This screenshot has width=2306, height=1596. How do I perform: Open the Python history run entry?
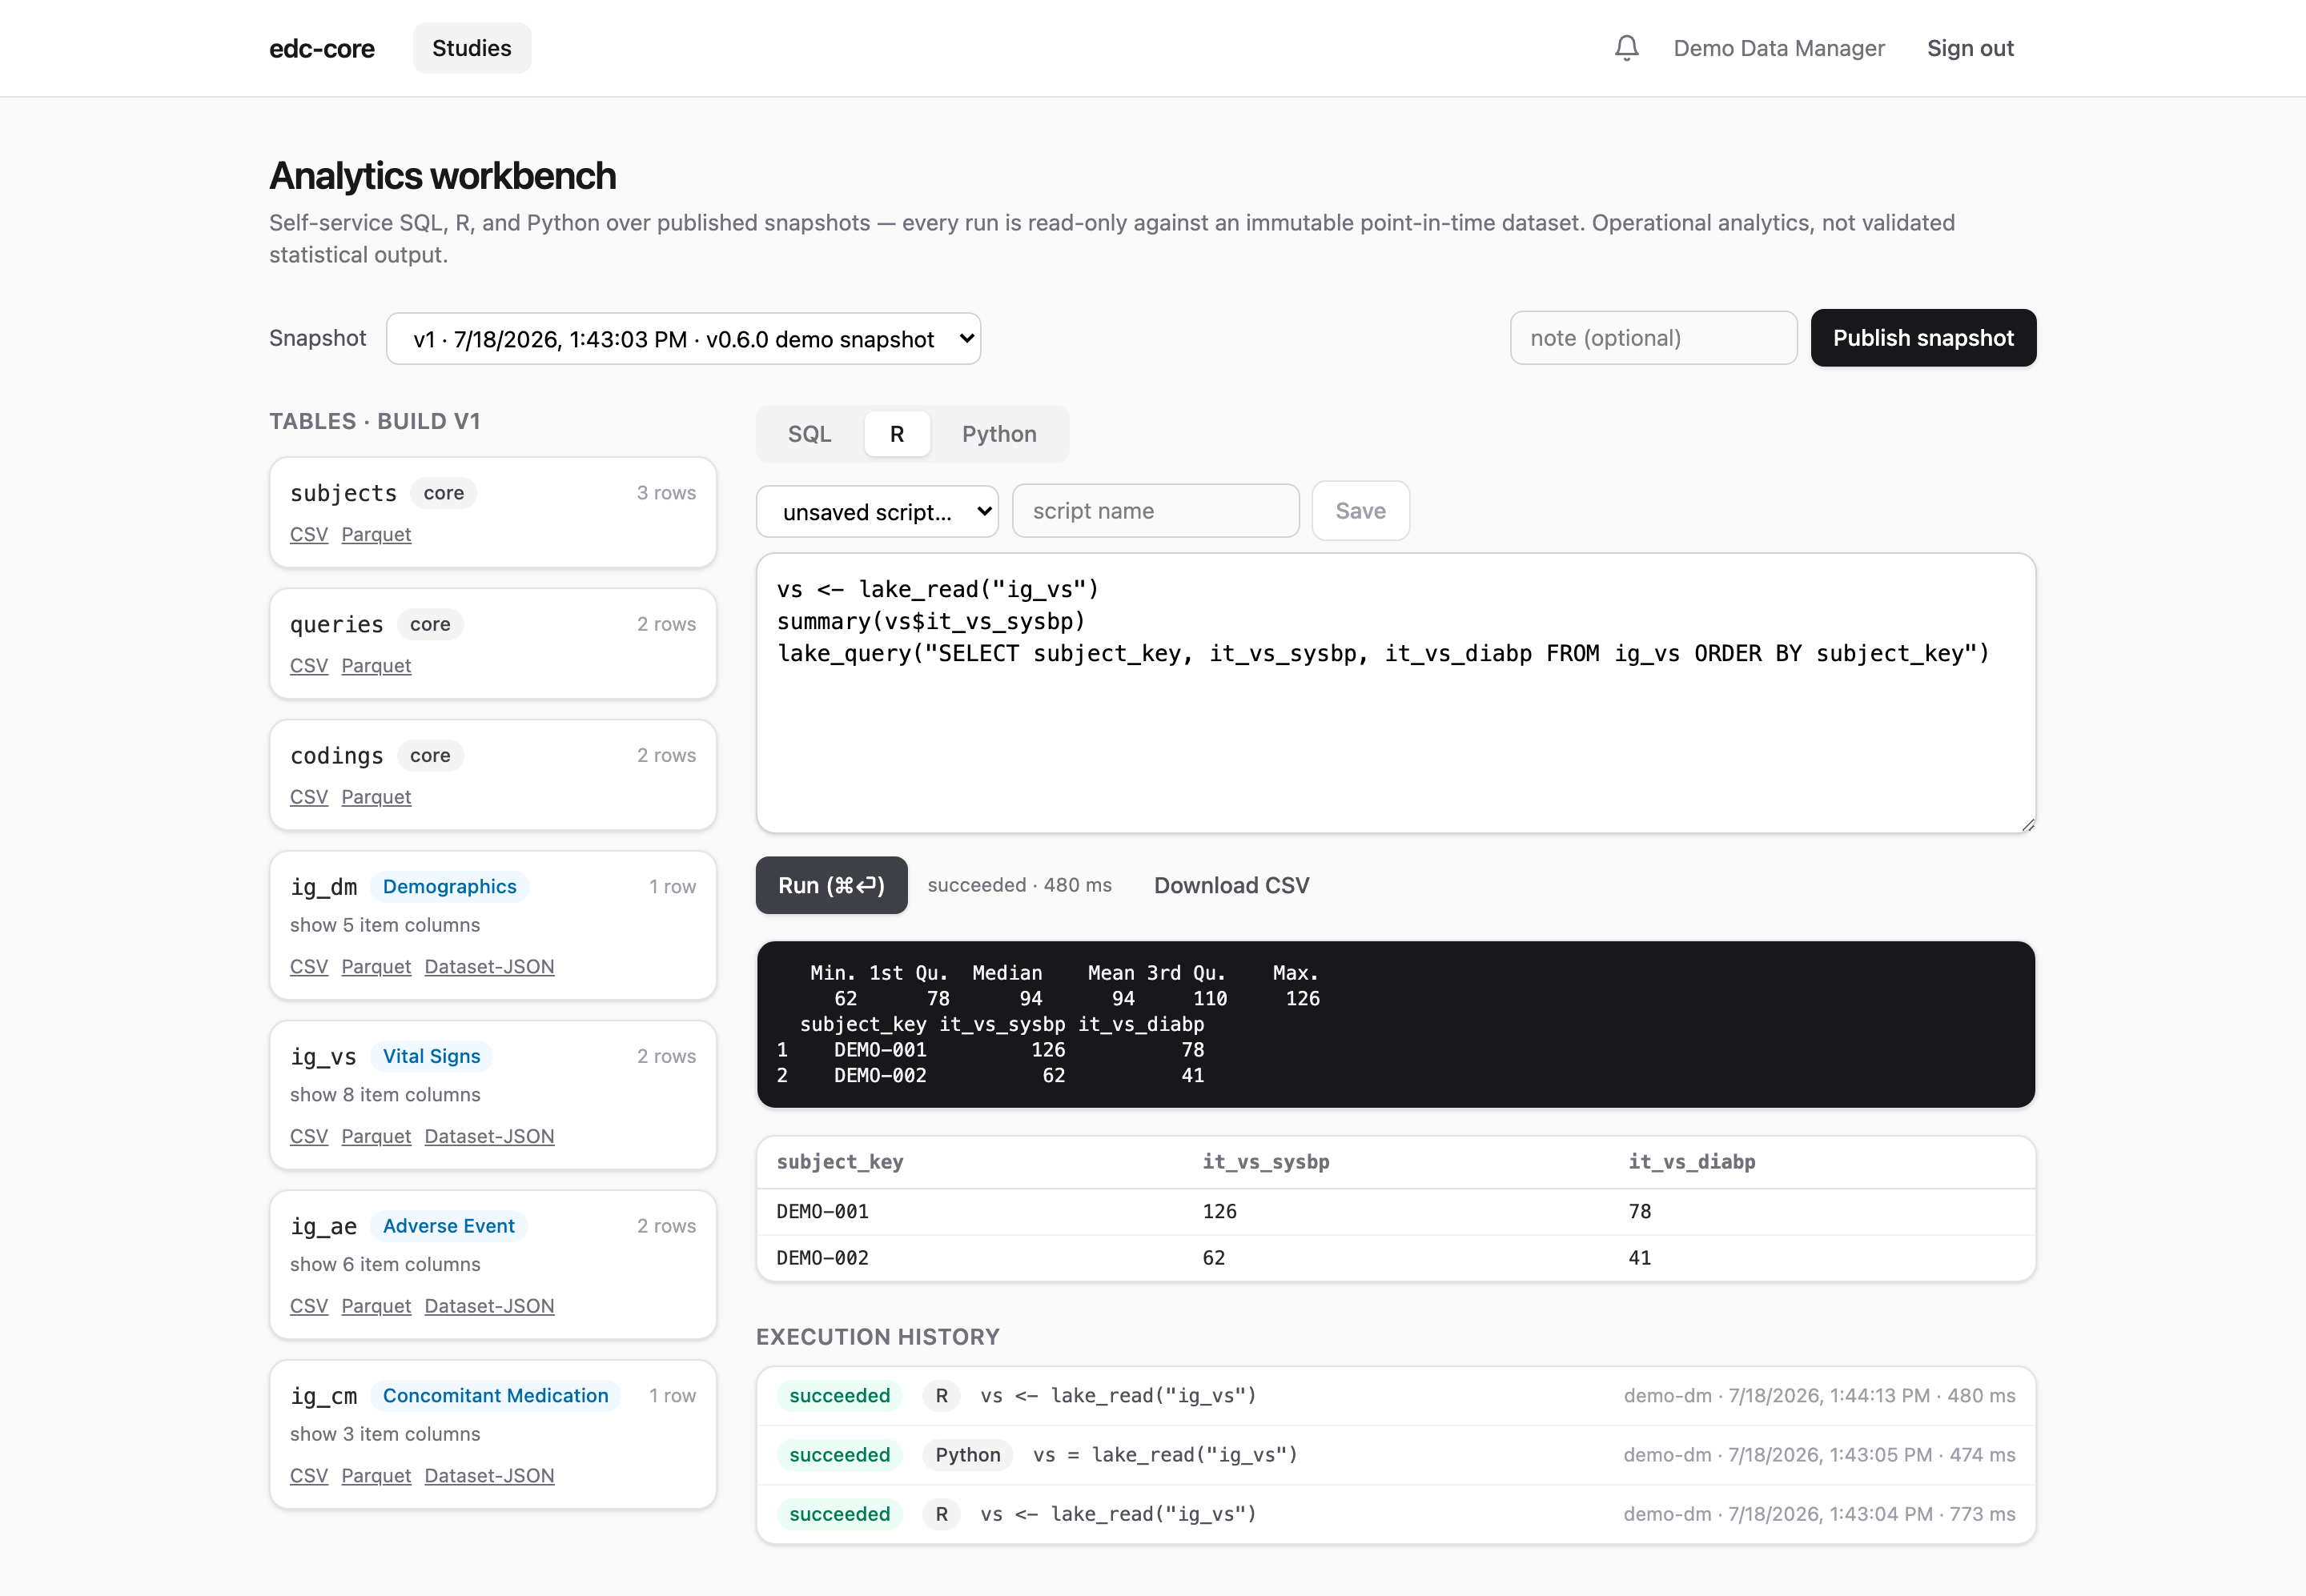pyautogui.click(x=1396, y=1455)
